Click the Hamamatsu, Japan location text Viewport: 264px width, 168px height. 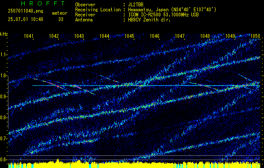click(x=172, y=10)
